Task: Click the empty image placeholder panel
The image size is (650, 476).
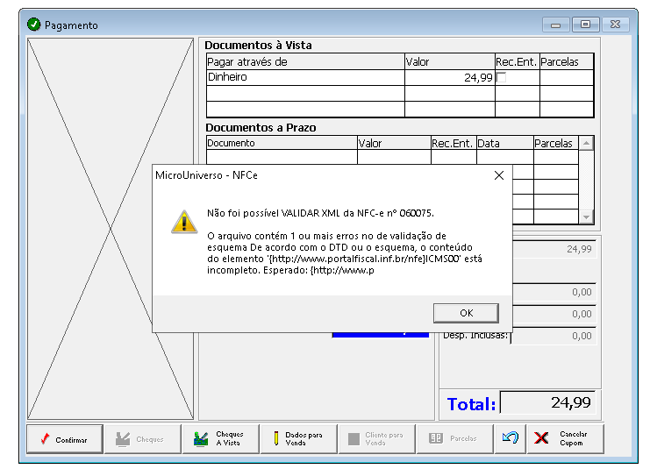Action: (x=111, y=228)
